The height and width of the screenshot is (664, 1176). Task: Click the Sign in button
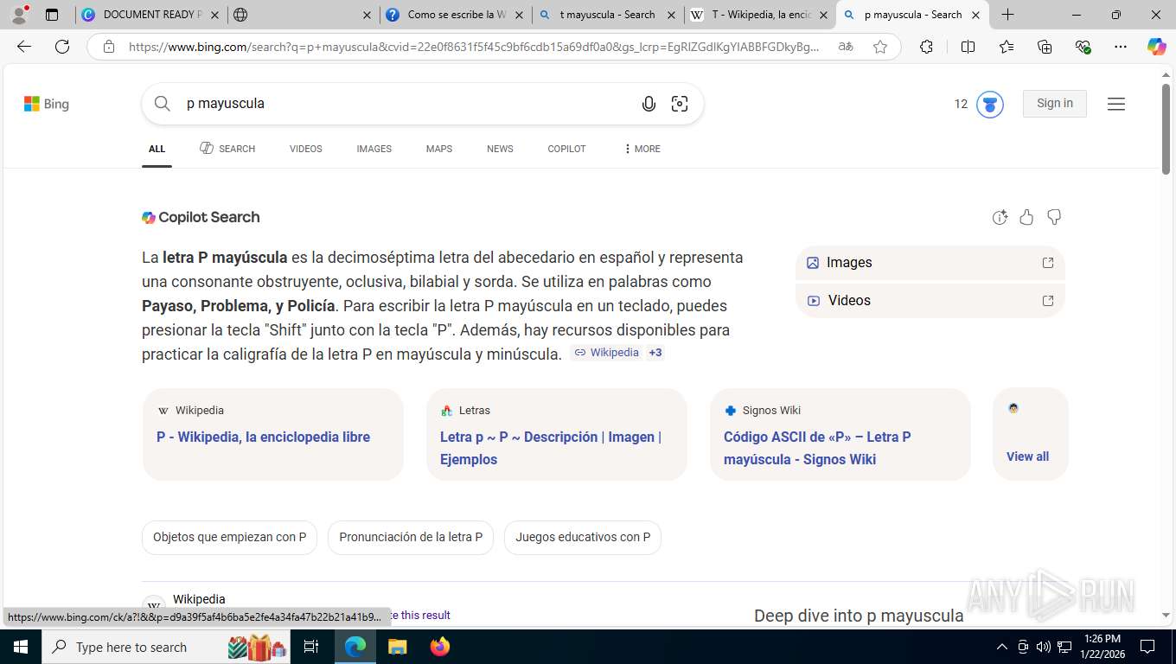point(1054,103)
